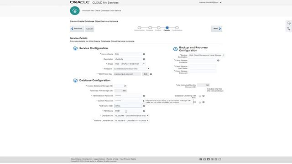
Task: Open the Legal Notices footer link
Action: (99, 159)
